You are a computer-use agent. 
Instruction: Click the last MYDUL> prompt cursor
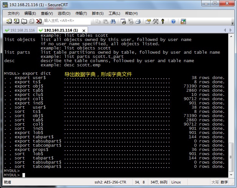coord(24,175)
